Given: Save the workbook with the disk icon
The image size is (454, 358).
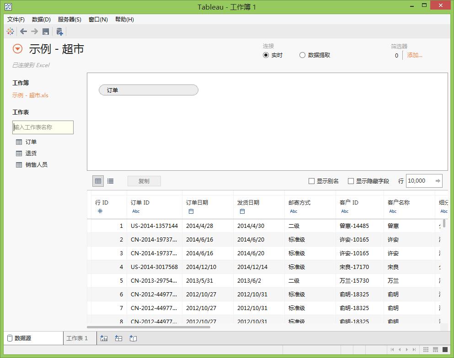Looking at the screenshot, I should (46, 32).
